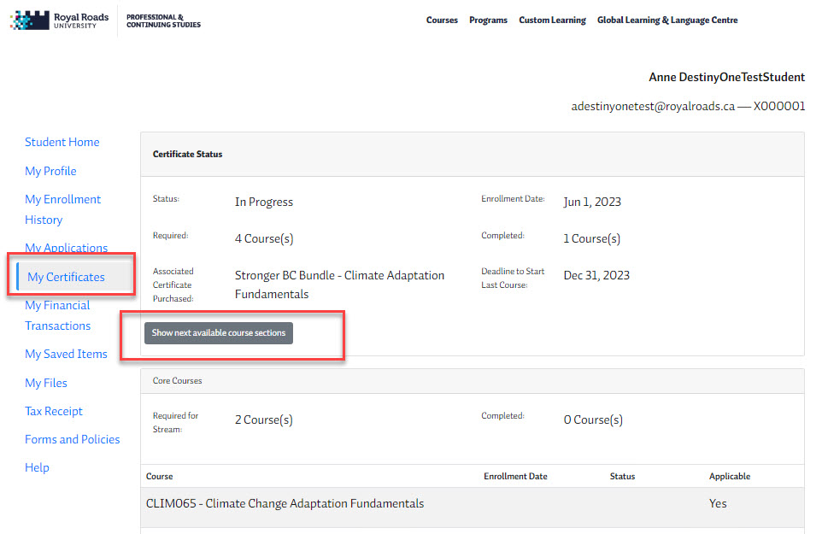Click Enrollment Date value Jun 1, 2023

pyautogui.click(x=592, y=202)
